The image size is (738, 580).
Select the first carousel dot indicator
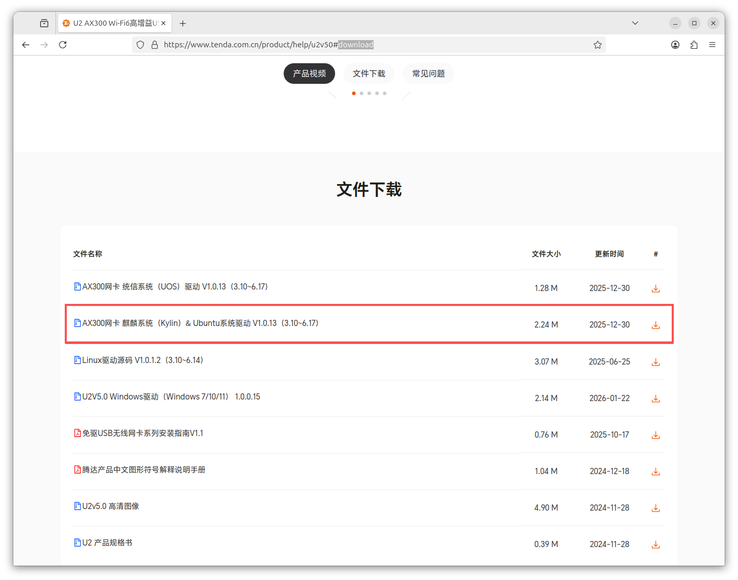click(x=354, y=93)
